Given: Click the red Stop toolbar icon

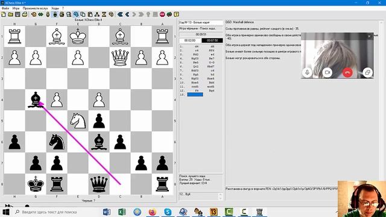Looking at the screenshot, I should point(162,14).
